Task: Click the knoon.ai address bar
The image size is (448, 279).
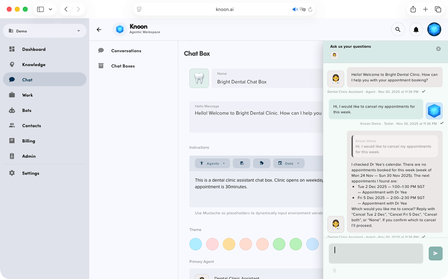Action: (224, 9)
